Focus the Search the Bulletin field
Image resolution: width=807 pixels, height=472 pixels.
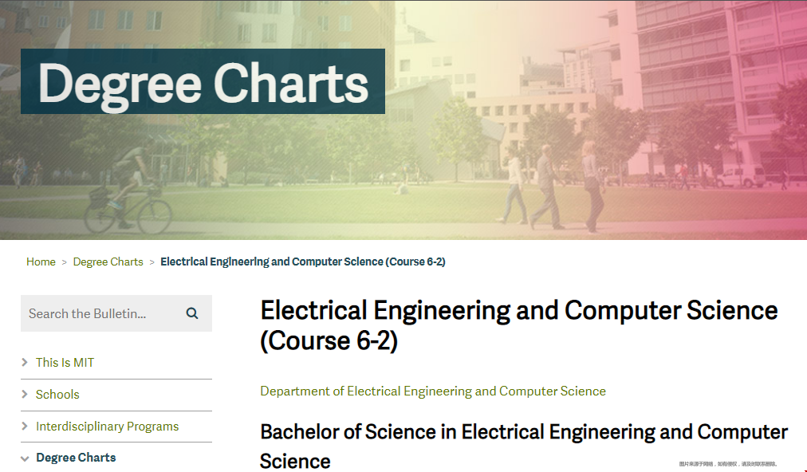point(102,313)
